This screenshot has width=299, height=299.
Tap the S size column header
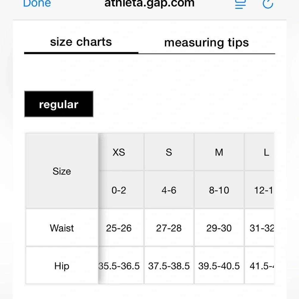[x=169, y=152]
